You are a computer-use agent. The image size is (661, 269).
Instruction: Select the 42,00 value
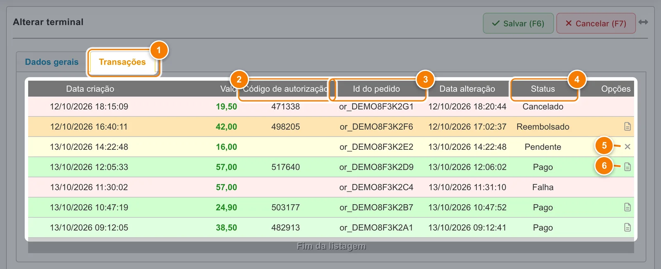tap(226, 127)
